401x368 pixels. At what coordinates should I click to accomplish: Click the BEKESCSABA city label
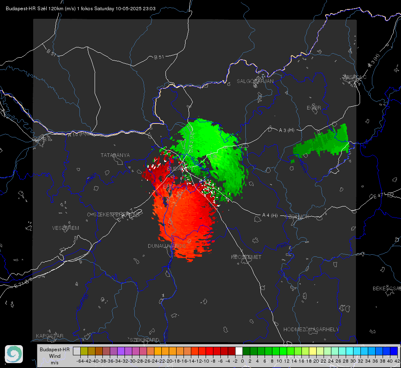(387, 289)
